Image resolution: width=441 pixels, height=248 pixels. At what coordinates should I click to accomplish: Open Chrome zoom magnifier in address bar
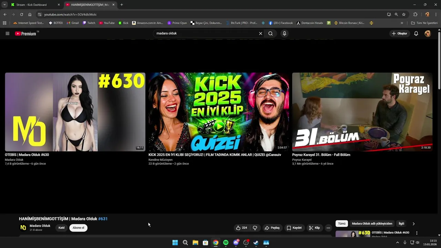tap(396, 14)
